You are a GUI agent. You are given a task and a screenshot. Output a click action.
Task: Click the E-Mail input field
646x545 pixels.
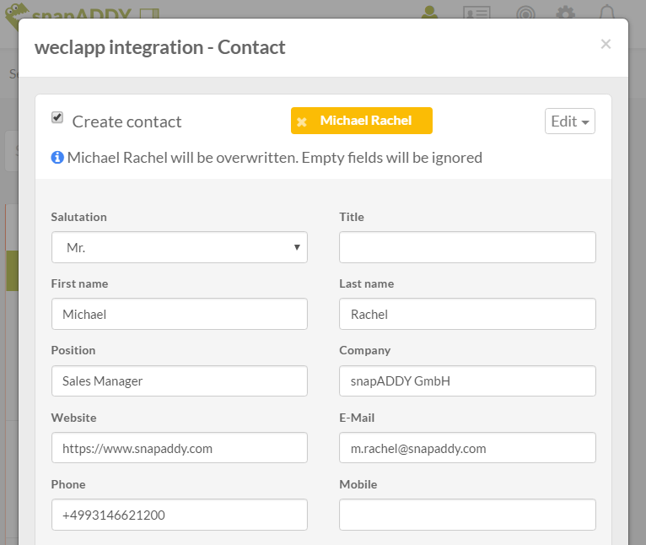pyautogui.click(x=467, y=448)
